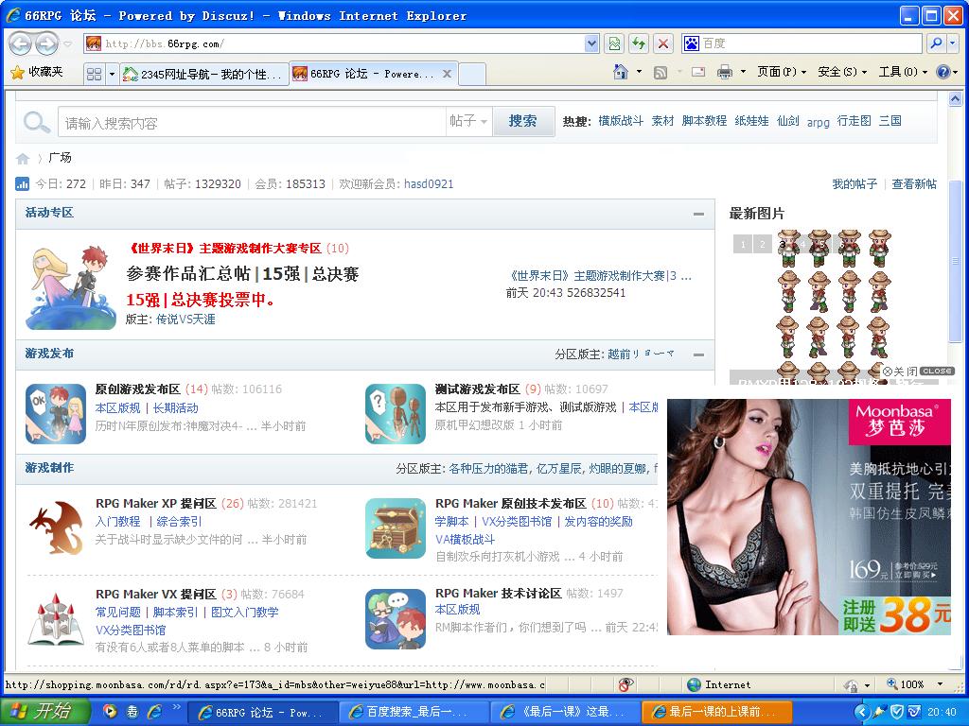Image resolution: width=969 pixels, height=726 pixels.
Task: Click the security shield tray icon
Action: [898, 712]
